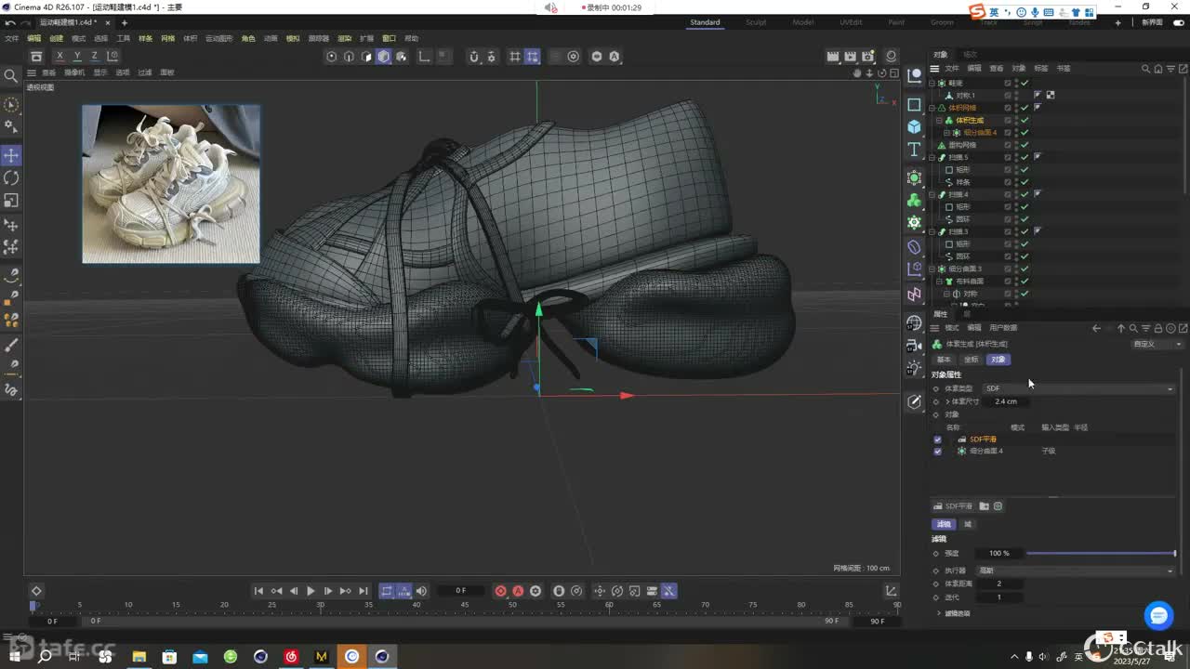Switch to edges mode icon
Viewport: 1190px width, 669px height.
(x=349, y=57)
